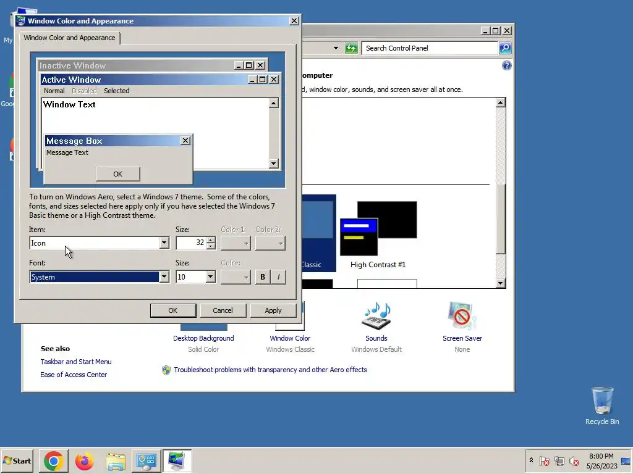The width and height of the screenshot is (633, 474).
Task: Click the Search Control Panel field
Action: pos(430,48)
